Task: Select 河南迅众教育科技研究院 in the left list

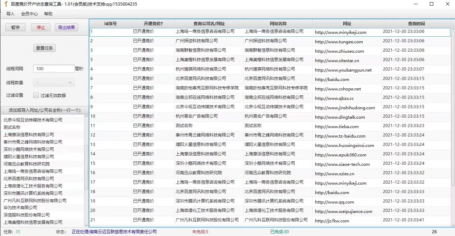Action: tap(27, 164)
